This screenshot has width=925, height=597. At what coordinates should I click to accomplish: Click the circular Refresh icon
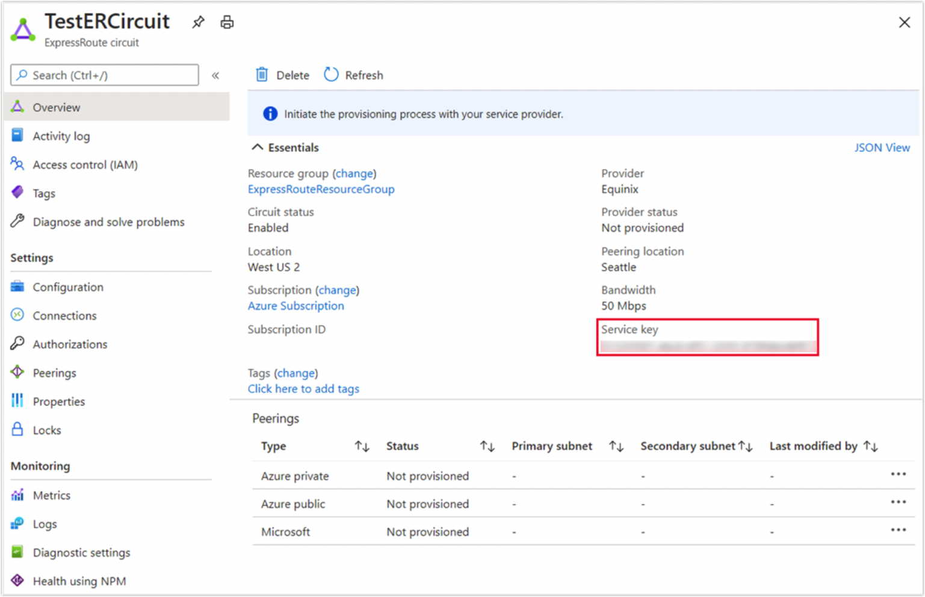[x=331, y=75]
